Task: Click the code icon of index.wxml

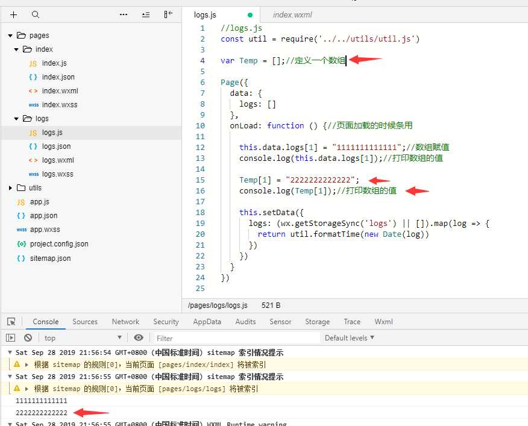Action: (x=33, y=91)
